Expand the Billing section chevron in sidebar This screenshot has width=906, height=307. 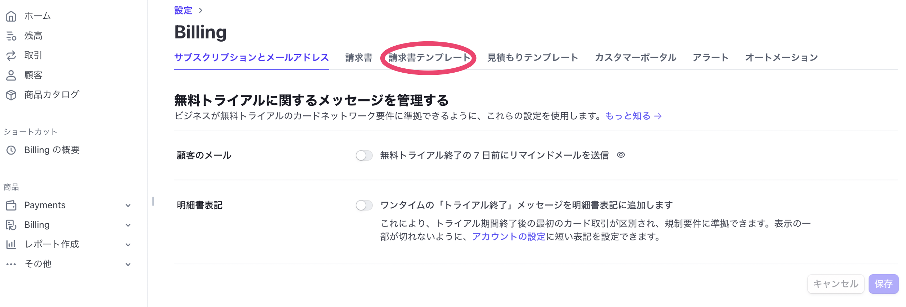(x=128, y=225)
